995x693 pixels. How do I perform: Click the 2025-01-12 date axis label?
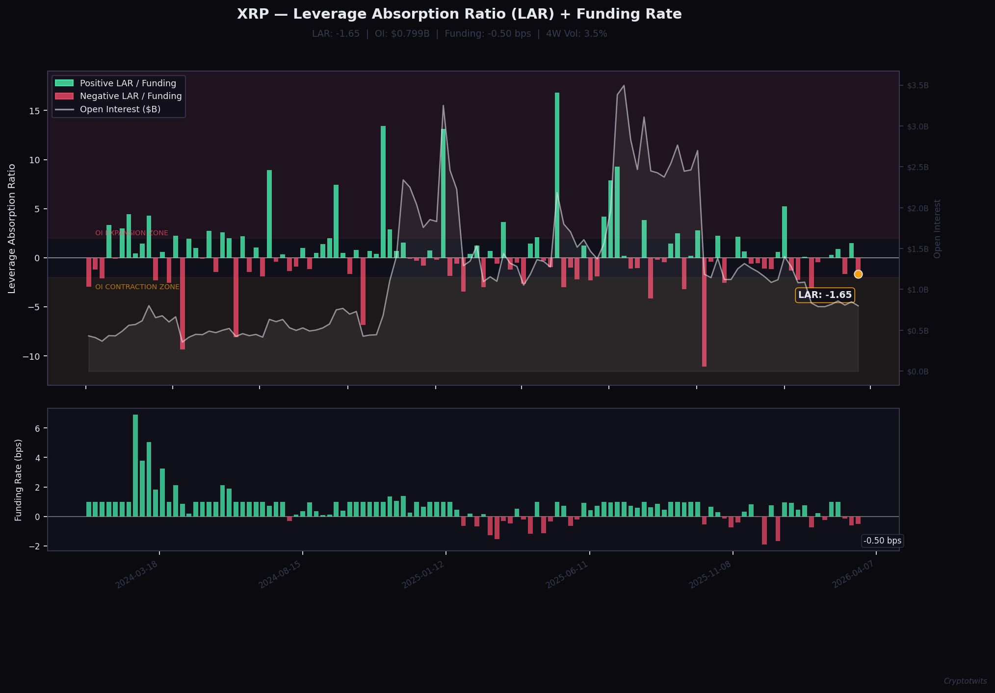[x=423, y=574]
